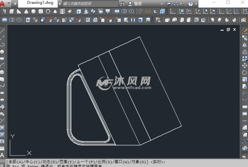Click the Rotate Faces solid editing icon
The height and width of the screenshot is (167, 248).
57,20
